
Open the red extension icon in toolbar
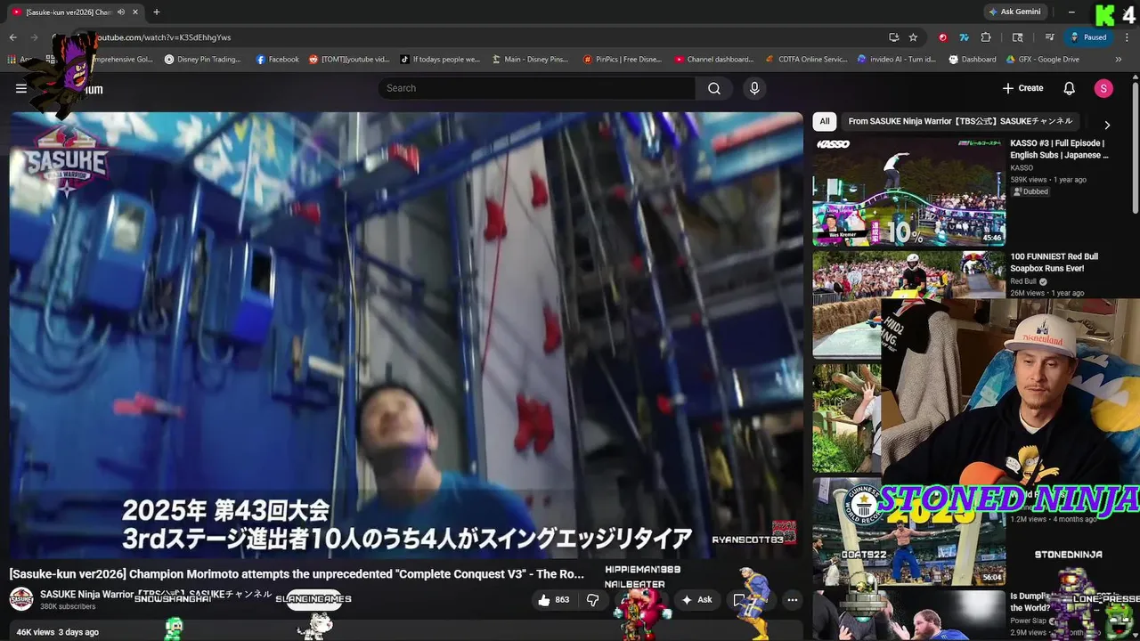point(943,37)
